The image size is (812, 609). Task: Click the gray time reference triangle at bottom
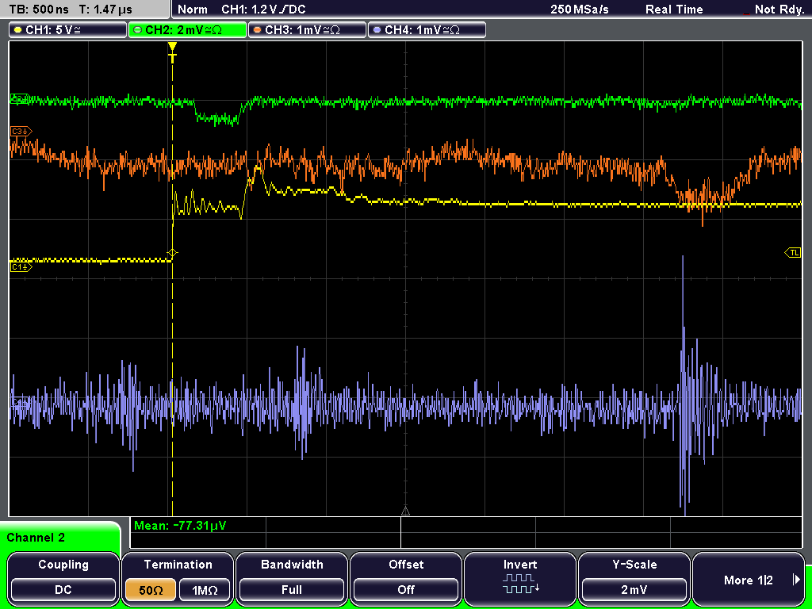pyautogui.click(x=405, y=511)
